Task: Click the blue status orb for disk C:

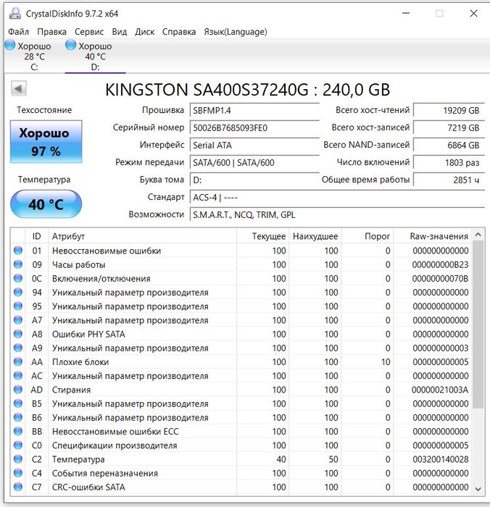Action: tap(10, 45)
